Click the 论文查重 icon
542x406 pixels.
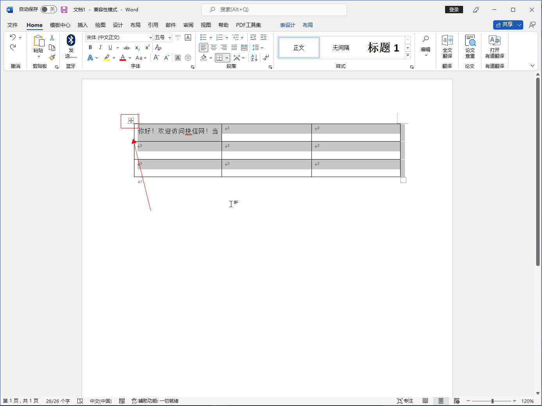click(470, 46)
